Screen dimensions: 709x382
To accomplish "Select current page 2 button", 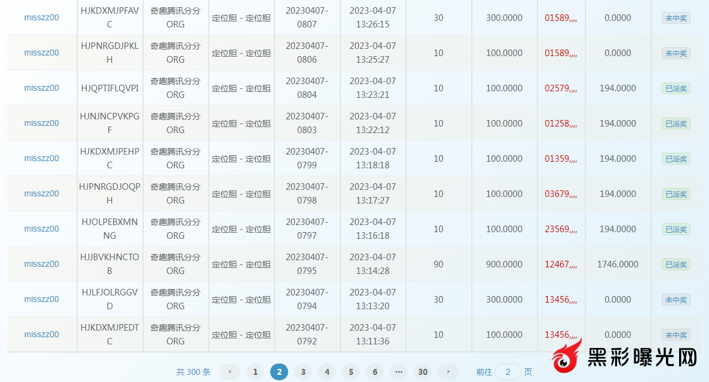I will coord(279,372).
